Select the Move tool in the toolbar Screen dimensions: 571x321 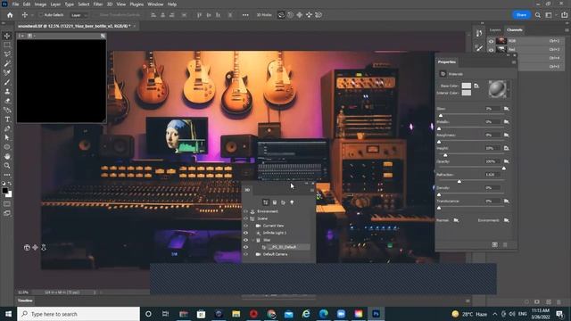click(x=7, y=36)
